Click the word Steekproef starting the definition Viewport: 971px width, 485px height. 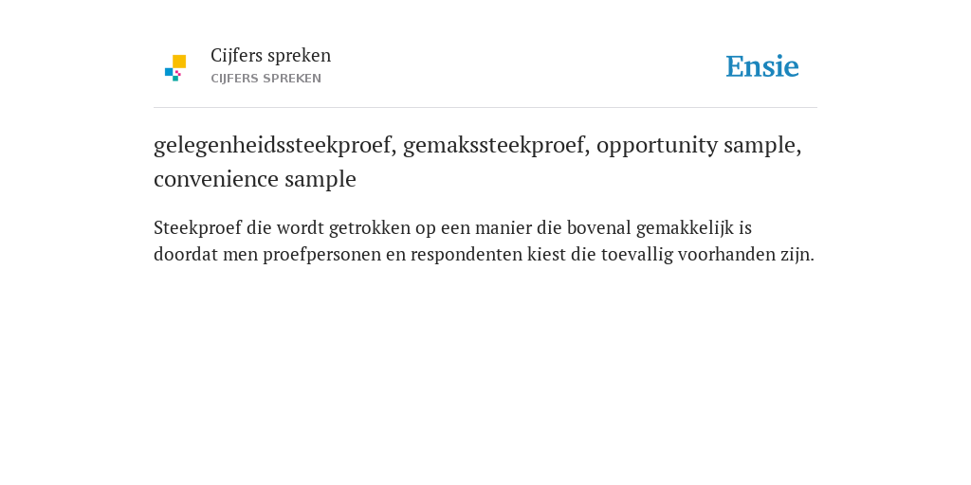[x=197, y=227]
